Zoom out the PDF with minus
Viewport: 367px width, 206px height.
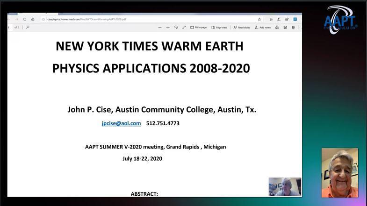160,28
